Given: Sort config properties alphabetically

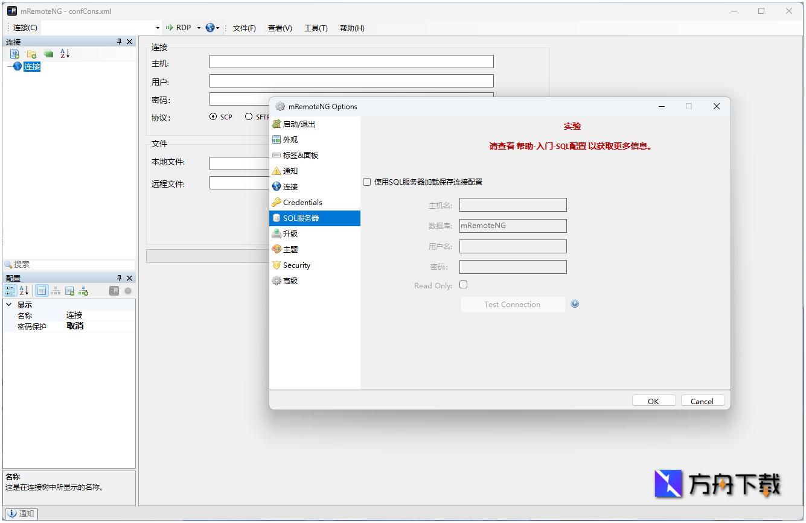Looking at the screenshot, I should point(24,291).
